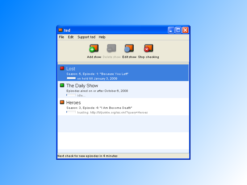The width and height of the screenshot is (247, 185).
Task: Click the Heroes loading progress bar
Action: point(71,112)
